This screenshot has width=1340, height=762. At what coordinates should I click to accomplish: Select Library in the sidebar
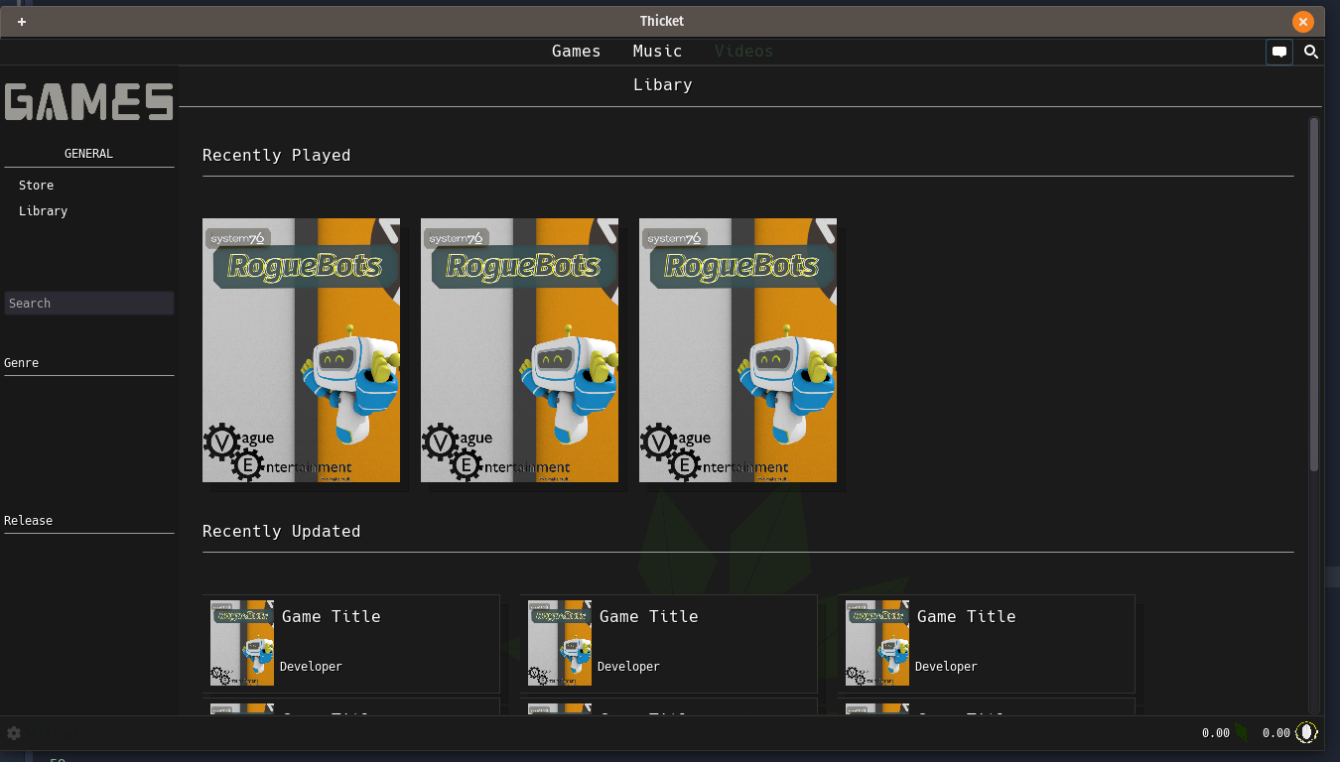point(44,211)
